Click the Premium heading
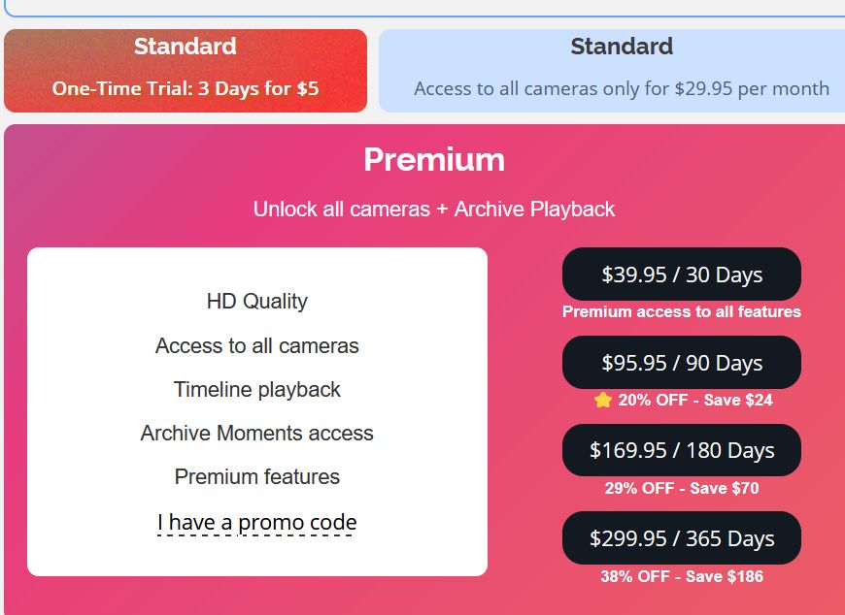The height and width of the screenshot is (615, 845). point(434,160)
